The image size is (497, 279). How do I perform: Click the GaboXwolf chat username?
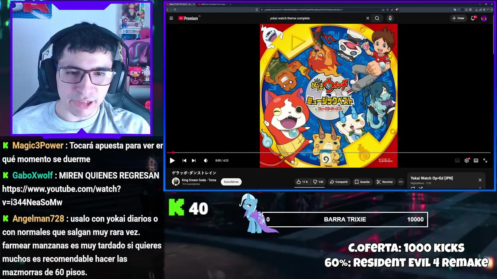pos(33,176)
